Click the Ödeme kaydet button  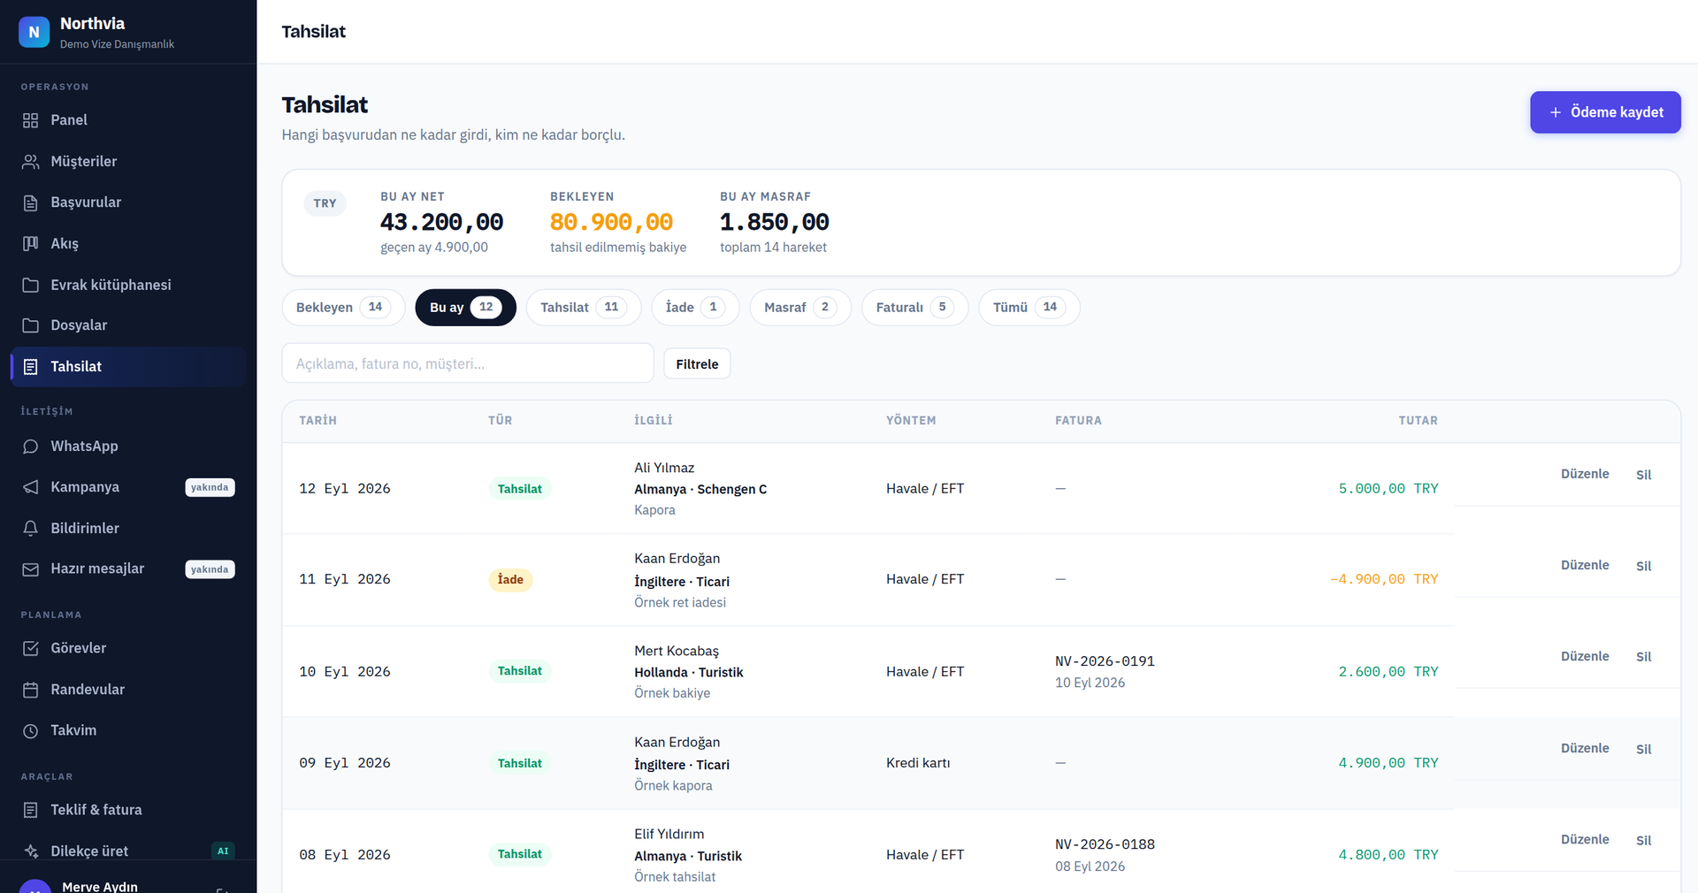click(1605, 112)
